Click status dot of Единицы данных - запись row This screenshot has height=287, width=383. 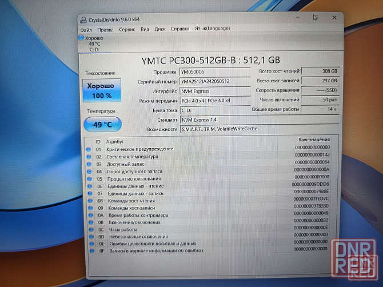click(x=90, y=193)
